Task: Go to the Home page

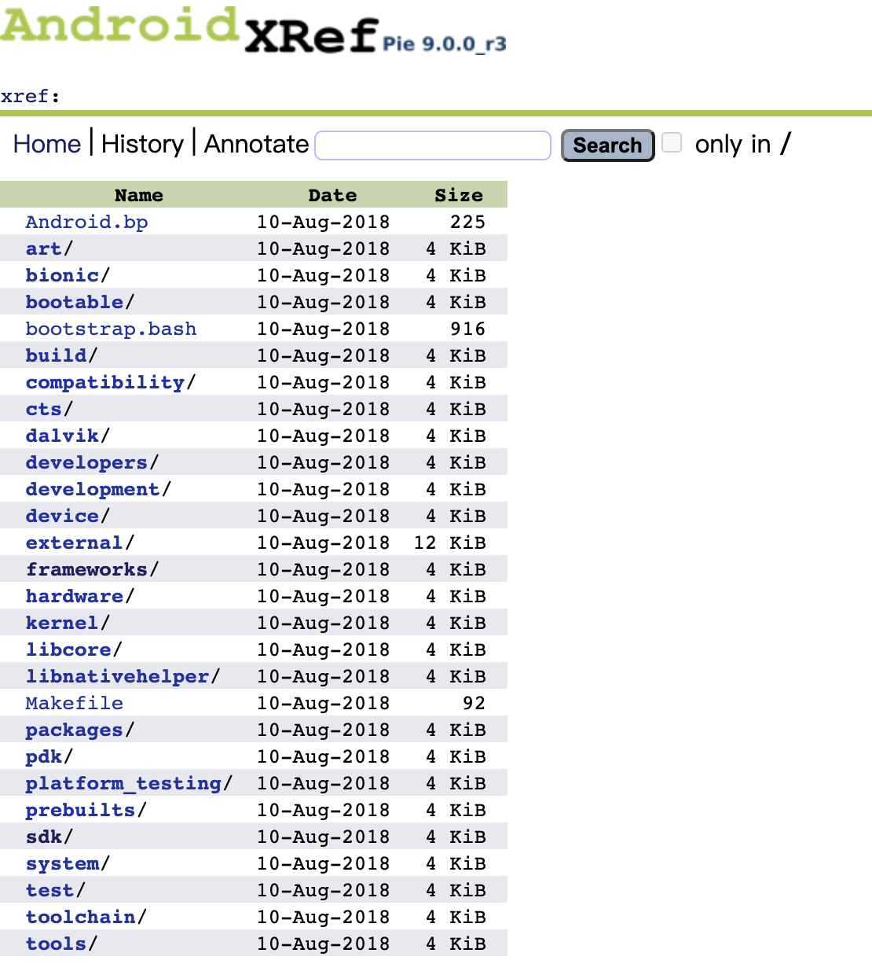Action: click(x=46, y=144)
